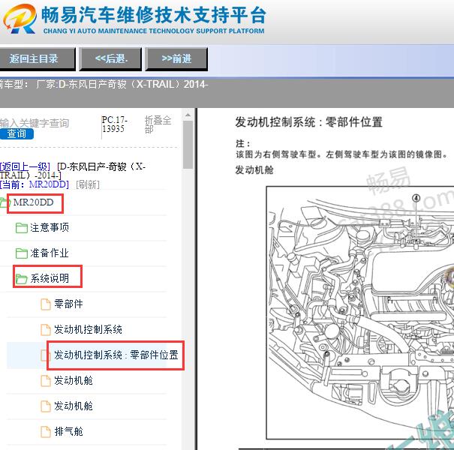The image size is (454, 450).
Task: Open the 发动机控制系统 document
Action: pyautogui.click(x=88, y=329)
